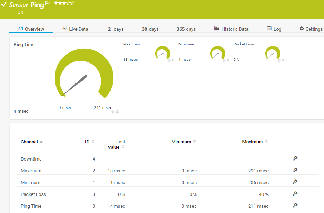Set priority using the star rating
Screen dimensions: 324x213
pyautogui.click(x=64, y=3)
